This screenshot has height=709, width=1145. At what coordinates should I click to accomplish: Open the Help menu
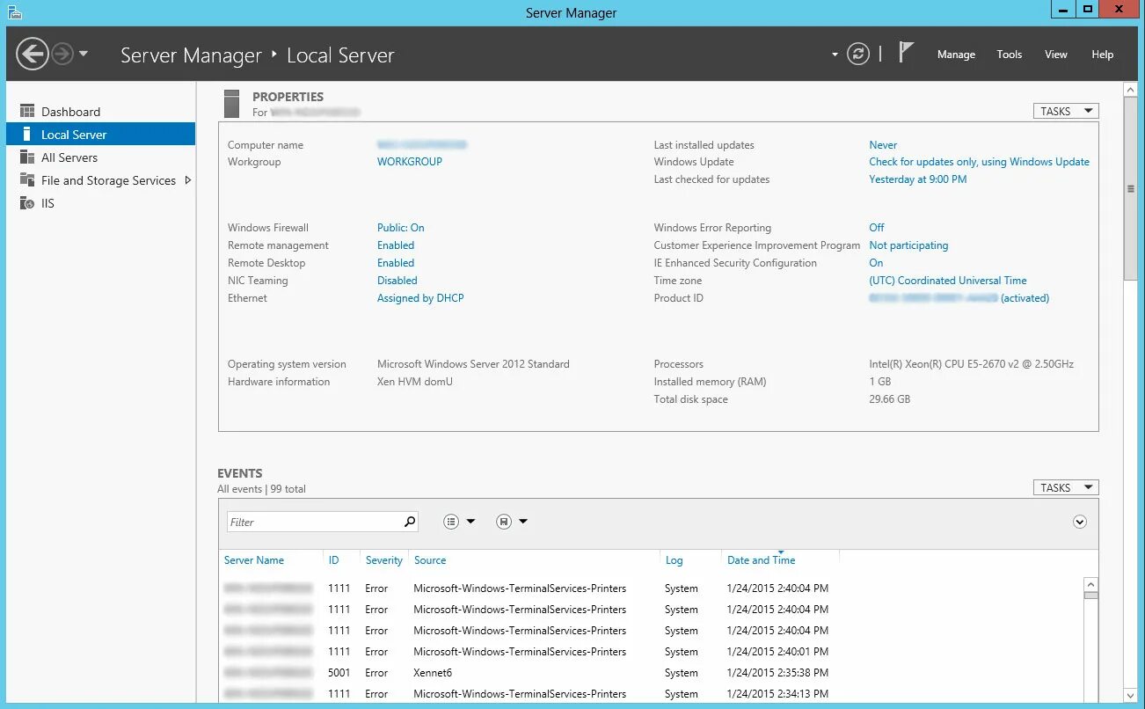click(x=1102, y=55)
